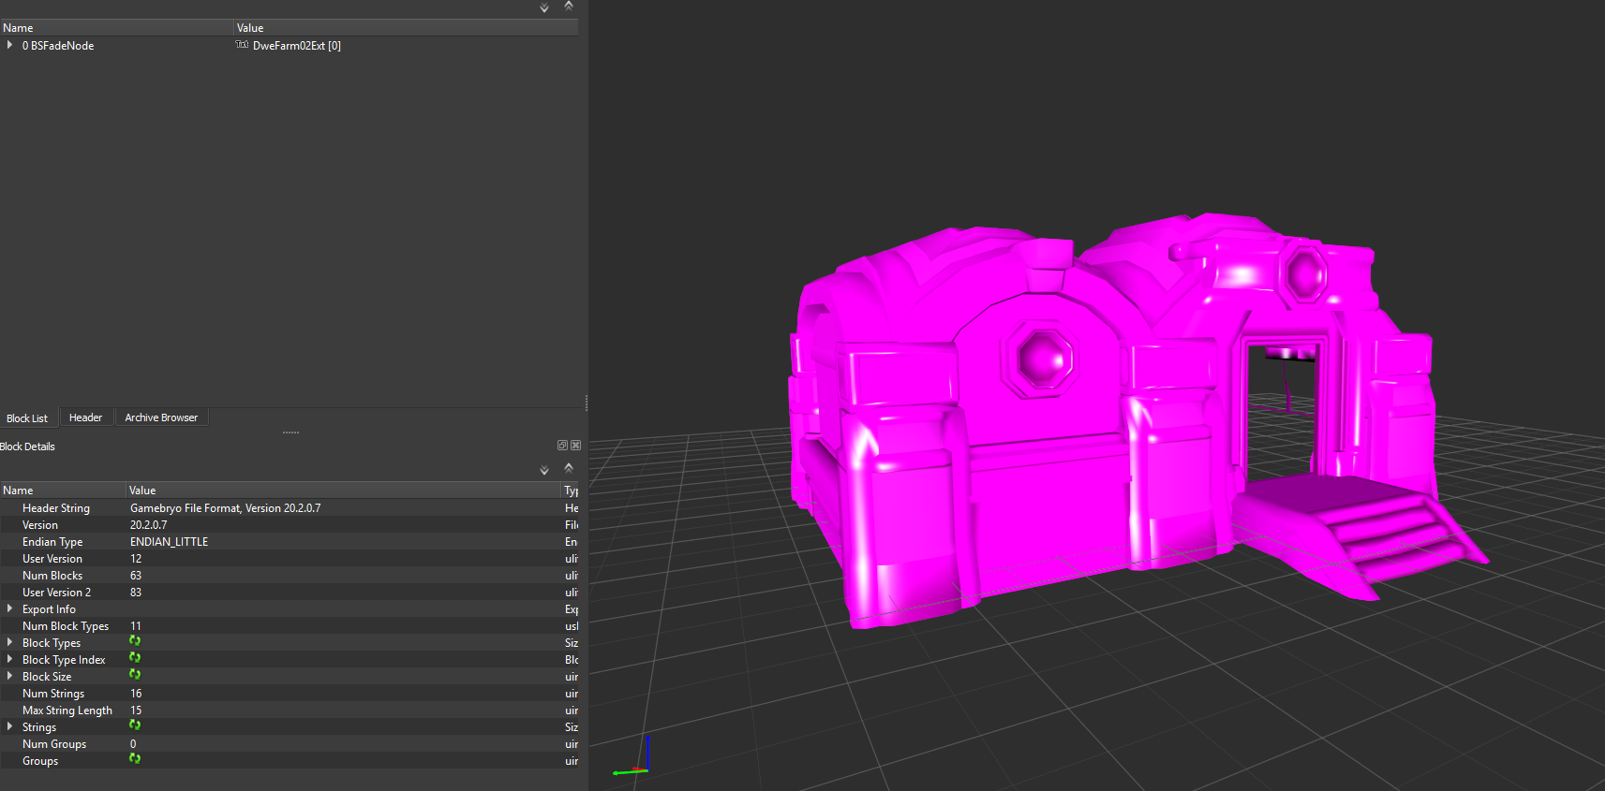Expand the 0 BSFadeNode tree node

pos(9,45)
